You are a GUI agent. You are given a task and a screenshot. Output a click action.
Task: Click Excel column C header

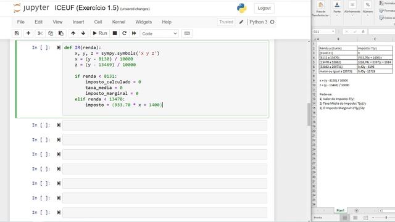click(375, 39)
